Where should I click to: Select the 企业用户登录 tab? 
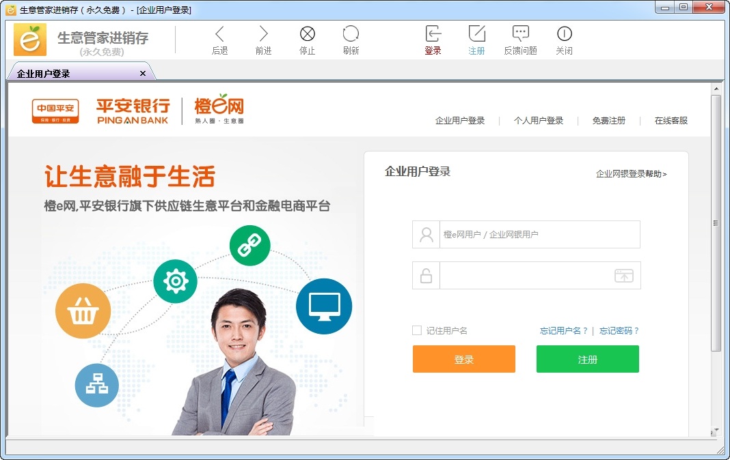pyautogui.click(x=81, y=72)
